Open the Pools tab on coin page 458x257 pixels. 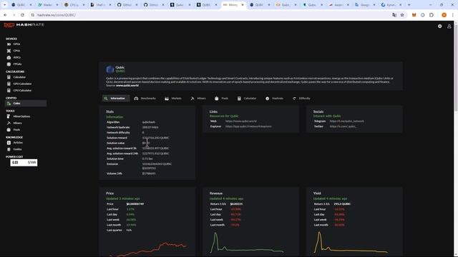pos(221,99)
